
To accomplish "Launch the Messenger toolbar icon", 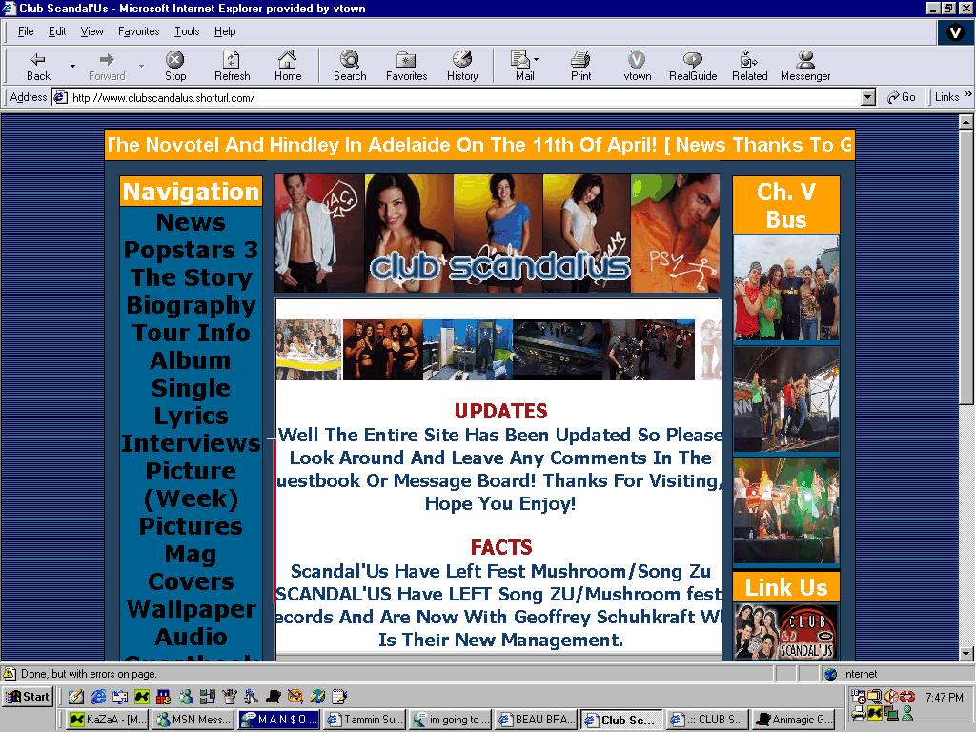I will click(x=805, y=65).
